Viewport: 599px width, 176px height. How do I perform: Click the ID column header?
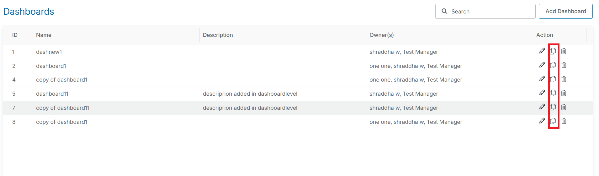tap(15, 35)
